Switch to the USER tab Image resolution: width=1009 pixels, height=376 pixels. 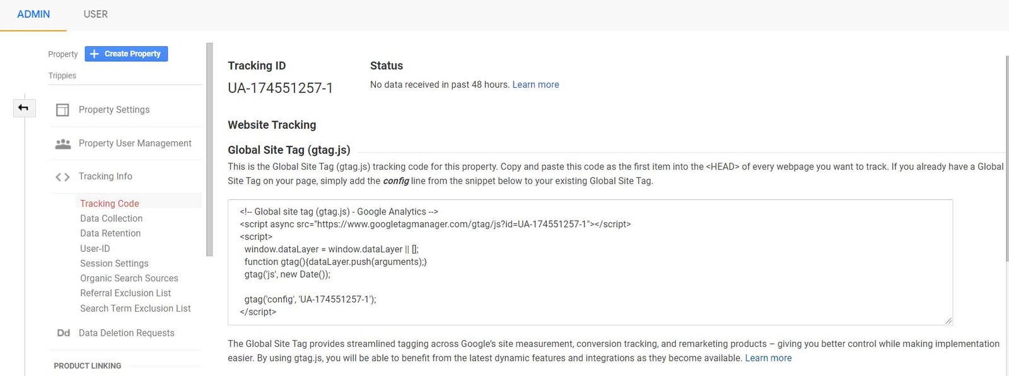pyautogui.click(x=95, y=14)
